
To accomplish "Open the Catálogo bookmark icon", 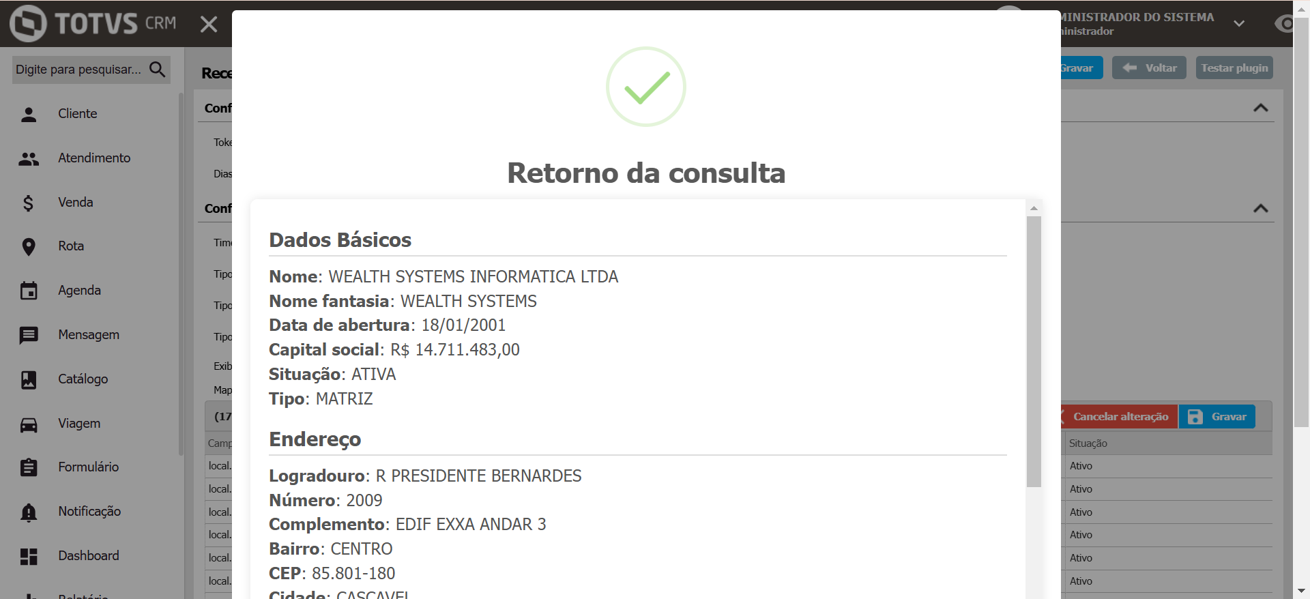I will pyautogui.click(x=29, y=379).
